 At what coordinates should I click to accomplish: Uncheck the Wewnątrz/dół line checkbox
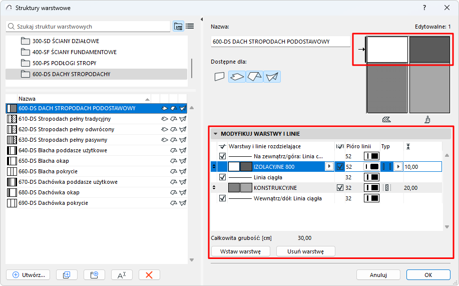[x=222, y=198]
